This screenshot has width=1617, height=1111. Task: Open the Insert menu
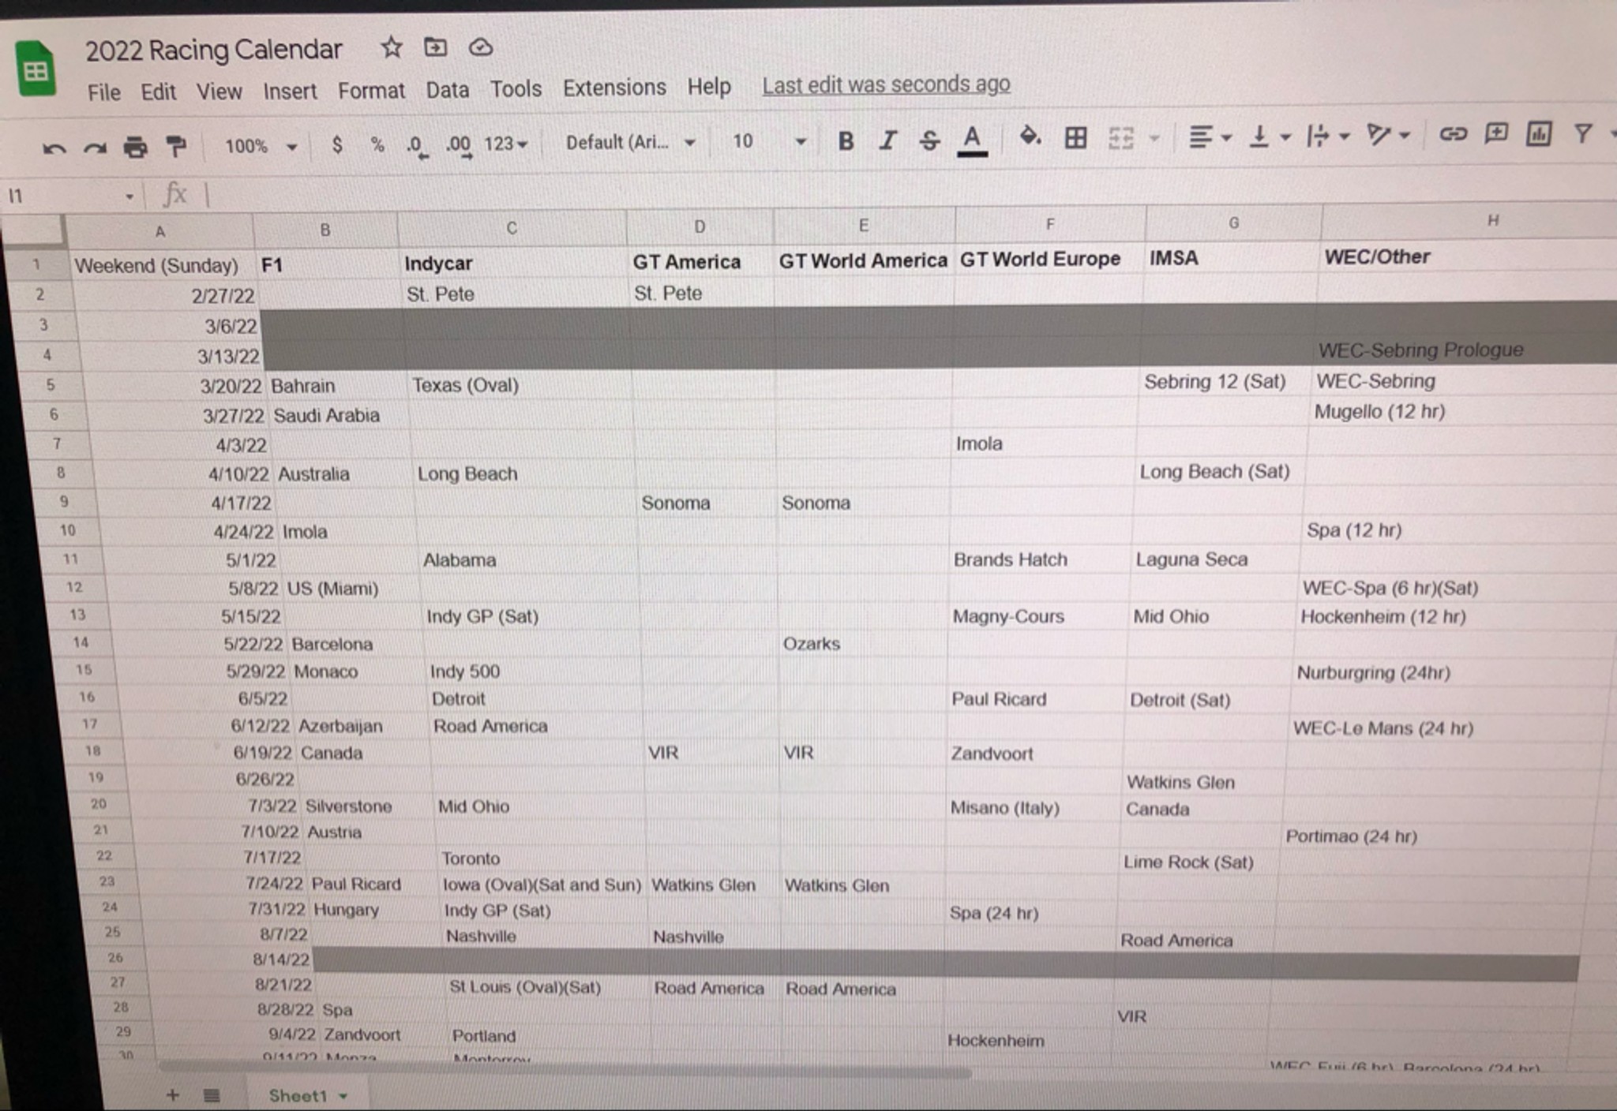pos(290,91)
